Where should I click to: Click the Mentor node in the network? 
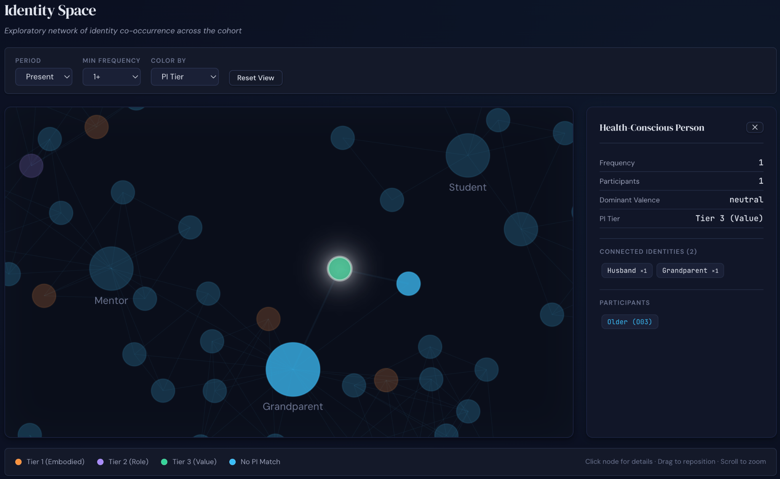pyautogui.click(x=111, y=269)
